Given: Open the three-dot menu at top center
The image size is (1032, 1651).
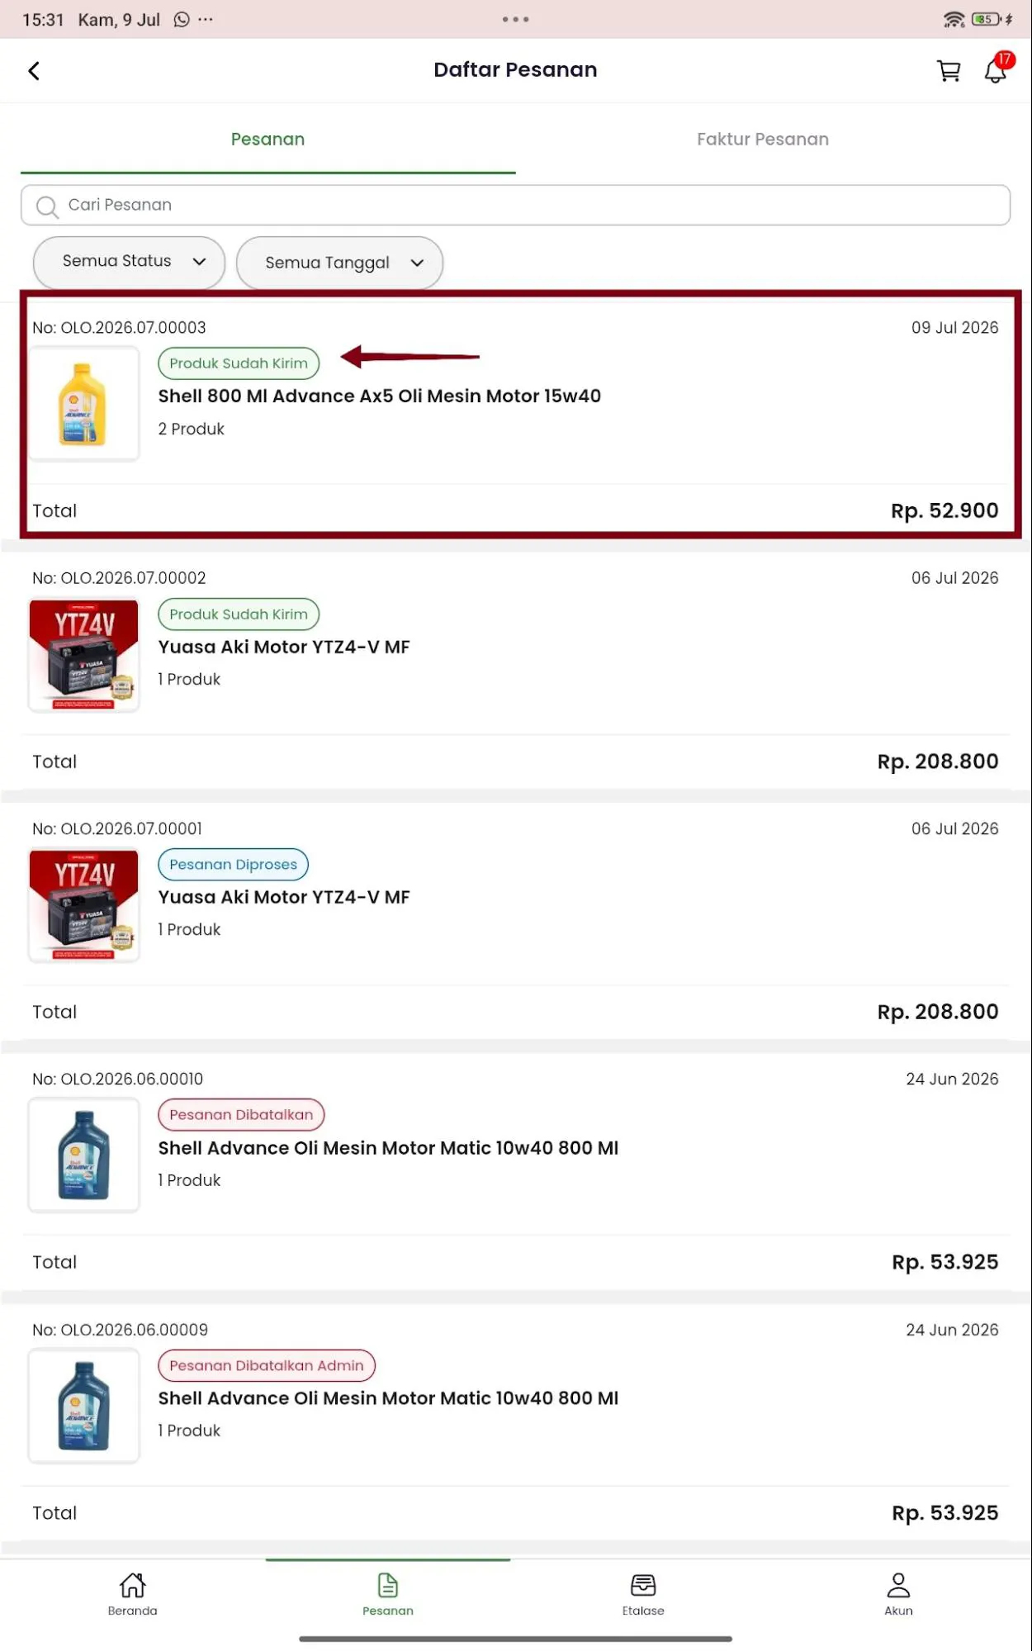Looking at the screenshot, I should pos(515,19).
